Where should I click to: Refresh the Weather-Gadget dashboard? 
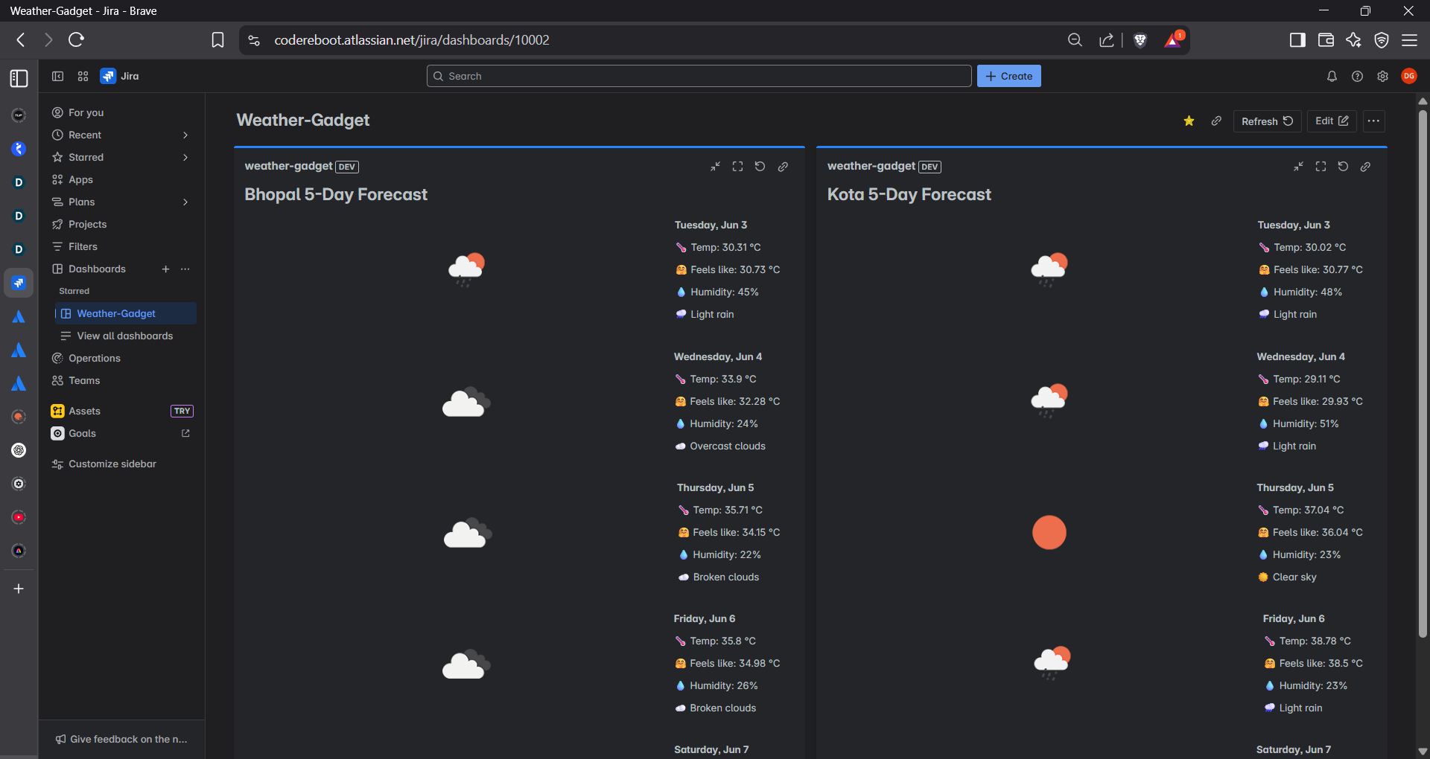(x=1268, y=121)
